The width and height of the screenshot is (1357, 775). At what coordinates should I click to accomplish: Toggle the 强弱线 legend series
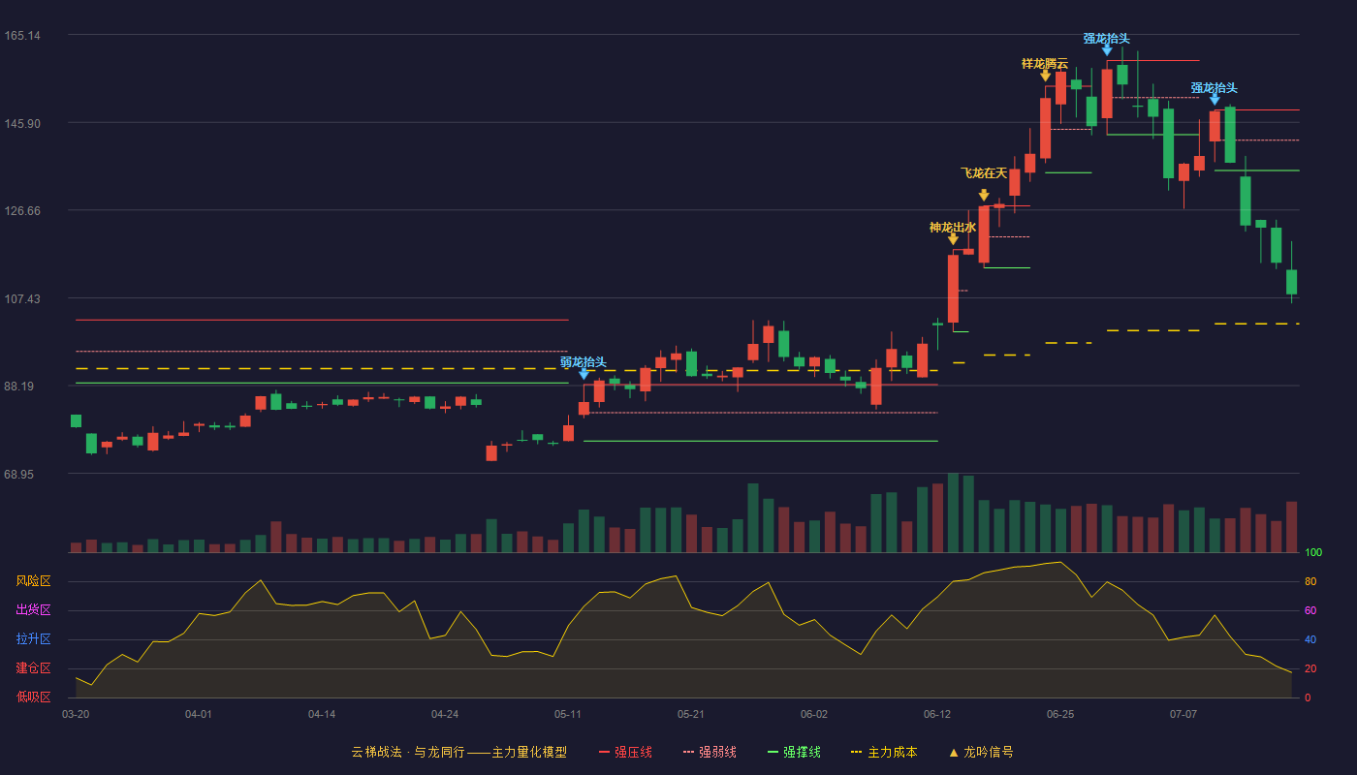[710, 752]
